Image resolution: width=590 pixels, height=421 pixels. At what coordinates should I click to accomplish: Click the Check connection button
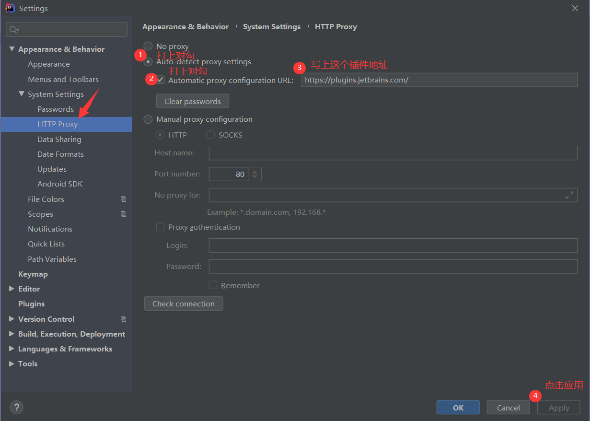point(184,304)
